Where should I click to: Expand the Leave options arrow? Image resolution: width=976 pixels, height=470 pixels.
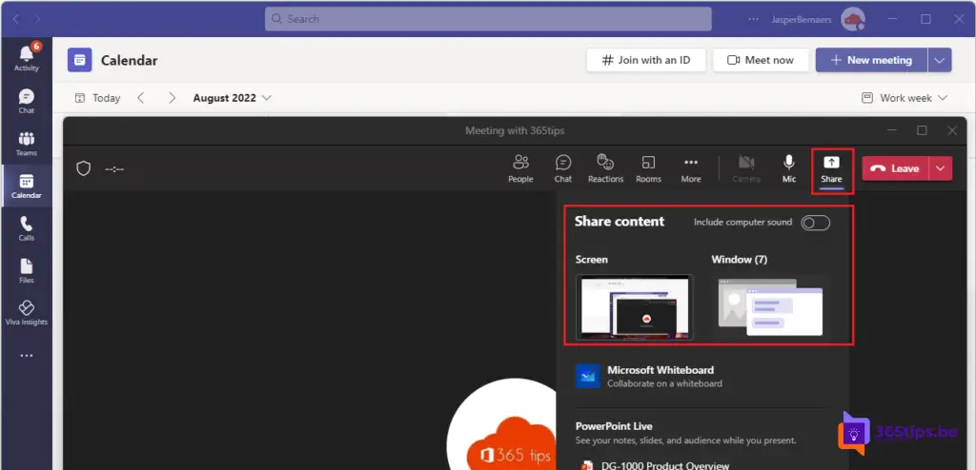(x=941, y=168)
